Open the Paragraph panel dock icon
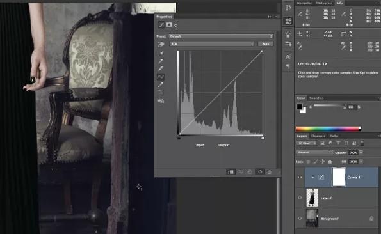 pyautogui.click(x=288, y=66)
